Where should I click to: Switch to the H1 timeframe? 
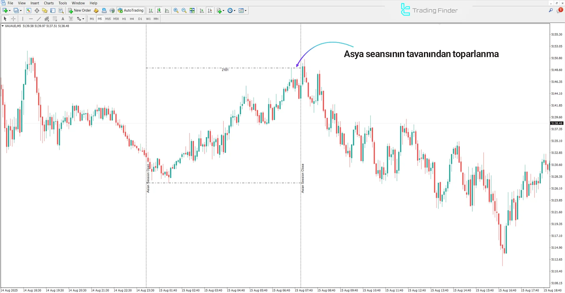pos(124,19)
